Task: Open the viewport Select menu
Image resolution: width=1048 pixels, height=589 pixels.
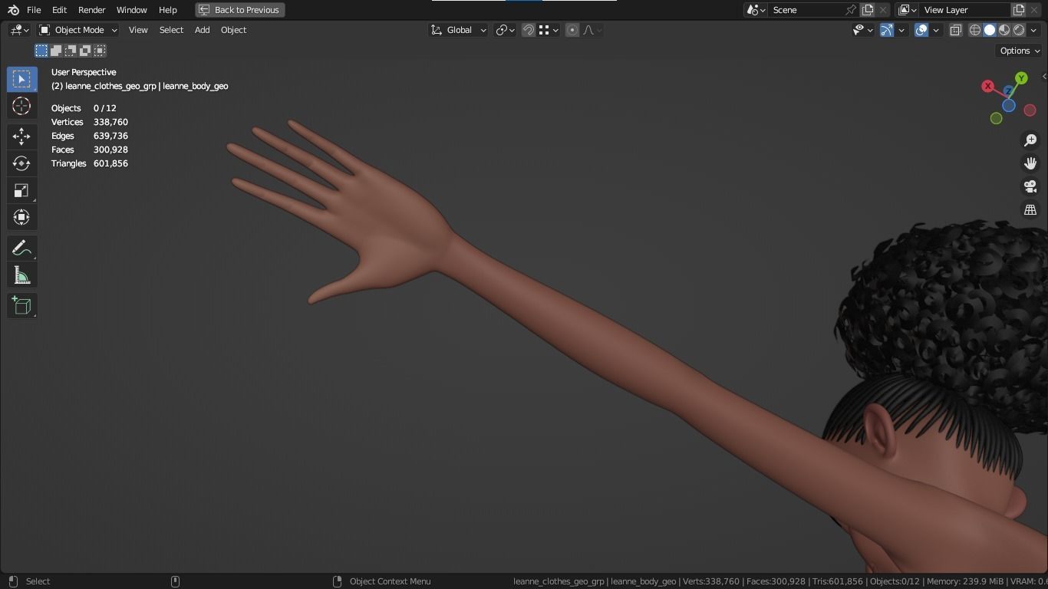Action: pyautogui.click(x=171, y=30)
